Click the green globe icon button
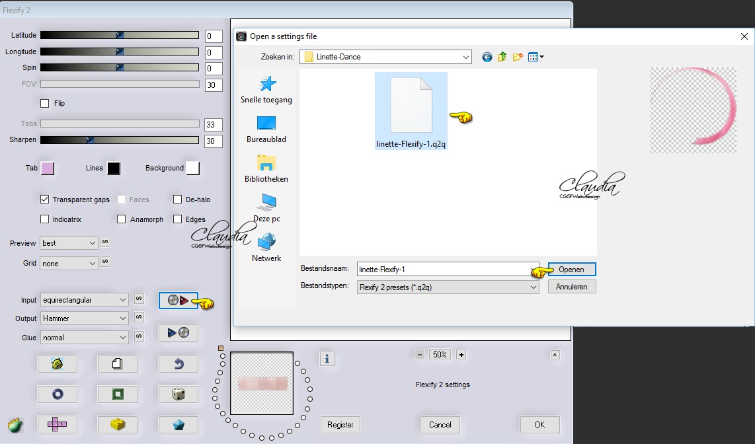 coord(58,364)
